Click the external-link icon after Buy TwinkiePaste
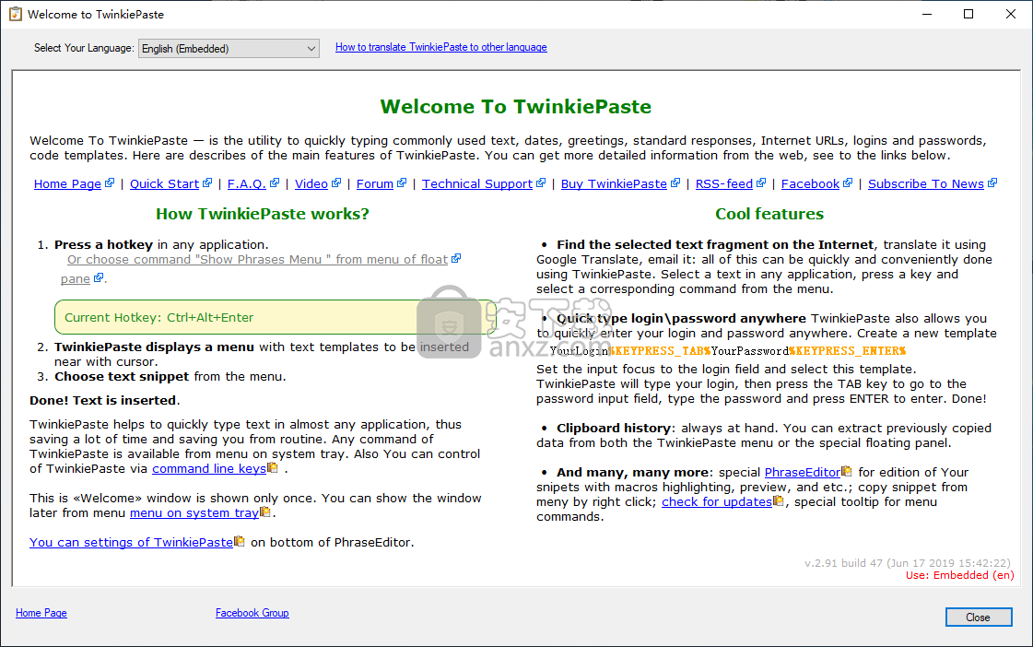This screenshot has height=647, width=1033. click(x=675, y=182)
